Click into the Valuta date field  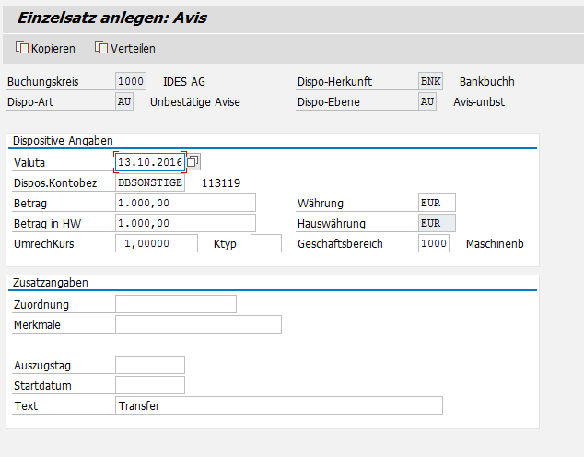[149, 162]
